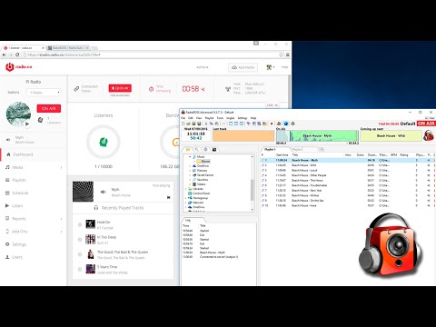Click browser back arrow
Viewport: 436px width, 327px height.
pos(5,54)
